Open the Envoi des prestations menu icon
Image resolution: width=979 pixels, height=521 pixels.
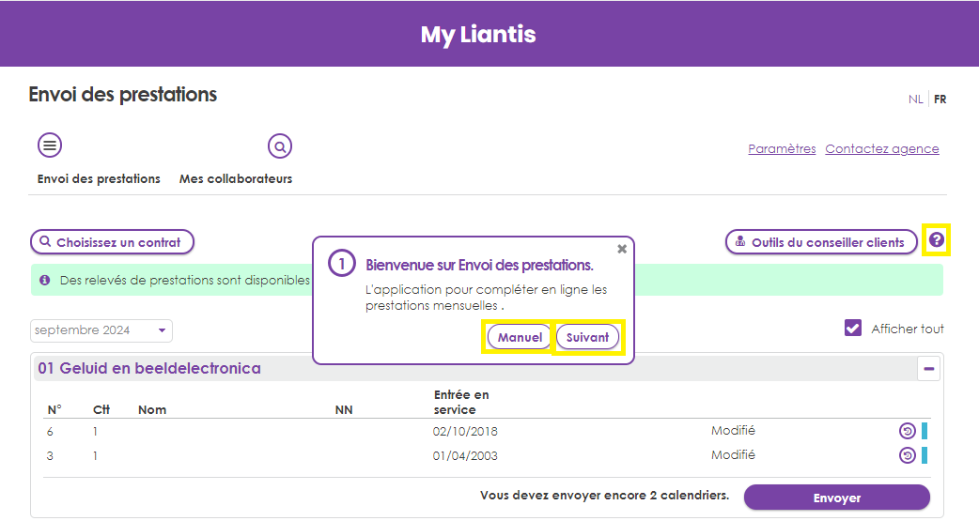point(50,146)
